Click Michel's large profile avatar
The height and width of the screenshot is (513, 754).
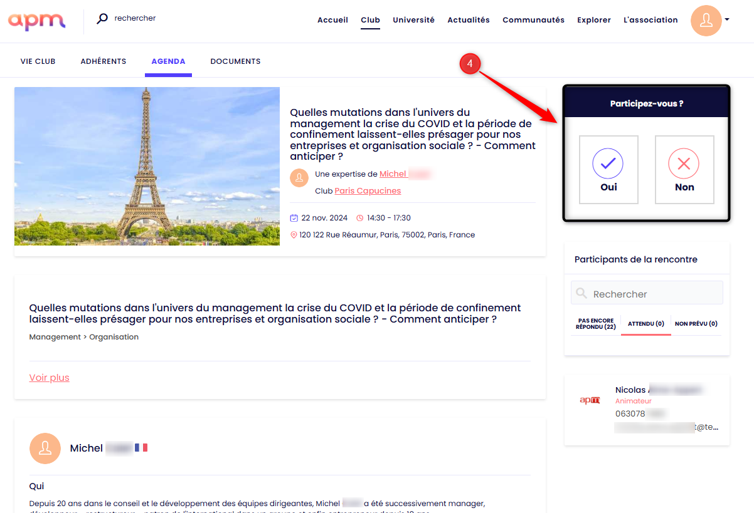(45, 448)
